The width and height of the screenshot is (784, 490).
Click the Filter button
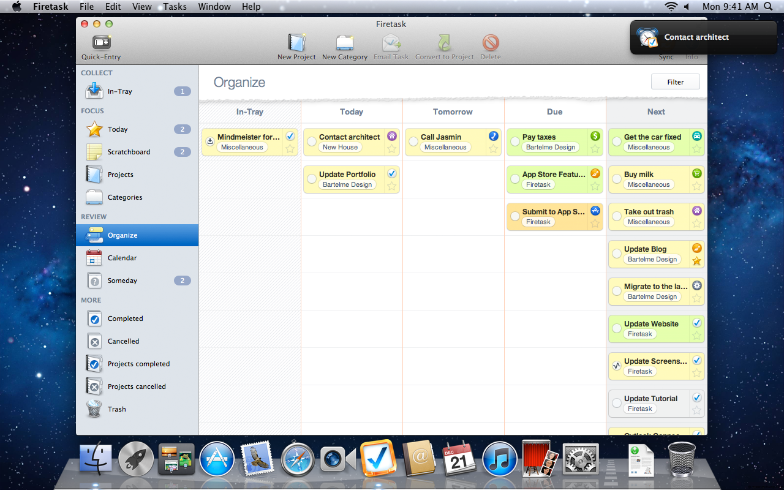click(x=675, y=82)
